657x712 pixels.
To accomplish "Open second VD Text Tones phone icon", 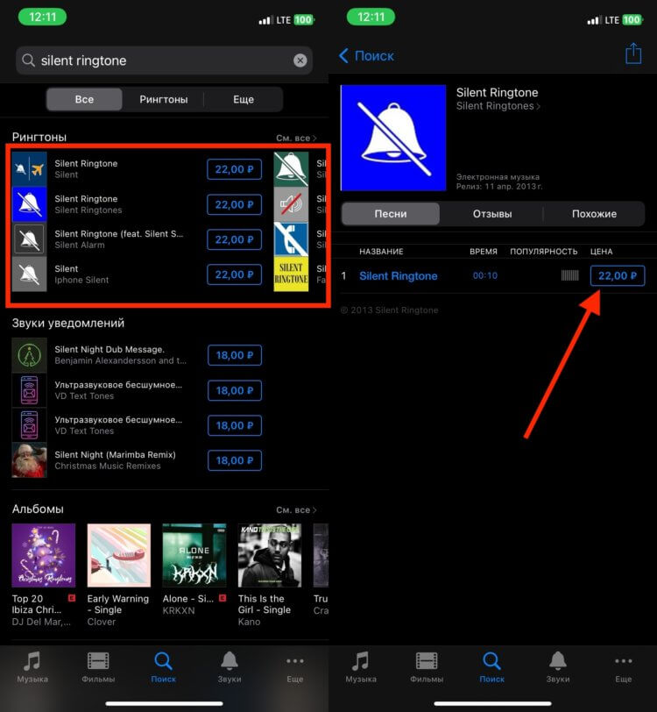I will click(x=29, y=425).
